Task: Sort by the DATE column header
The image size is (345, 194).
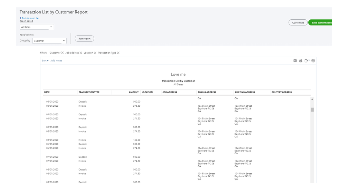Action: pyautogui.click(x=47, y=92)
